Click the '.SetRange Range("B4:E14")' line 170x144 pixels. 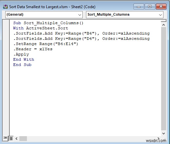46,44
